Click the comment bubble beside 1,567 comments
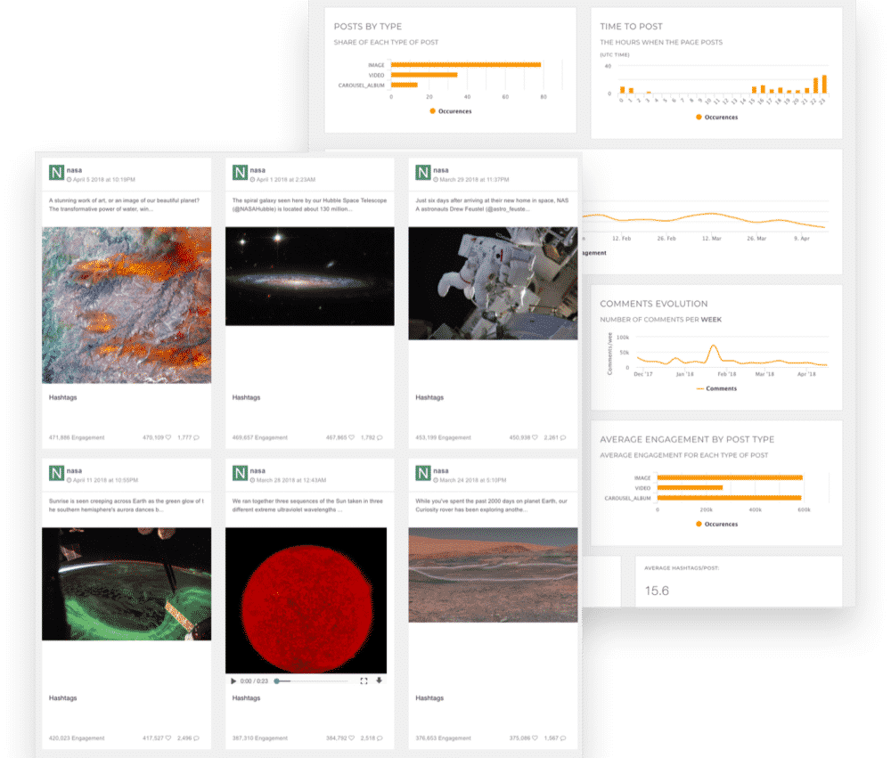The image size is (891, 758). click(x=561, y=738)
